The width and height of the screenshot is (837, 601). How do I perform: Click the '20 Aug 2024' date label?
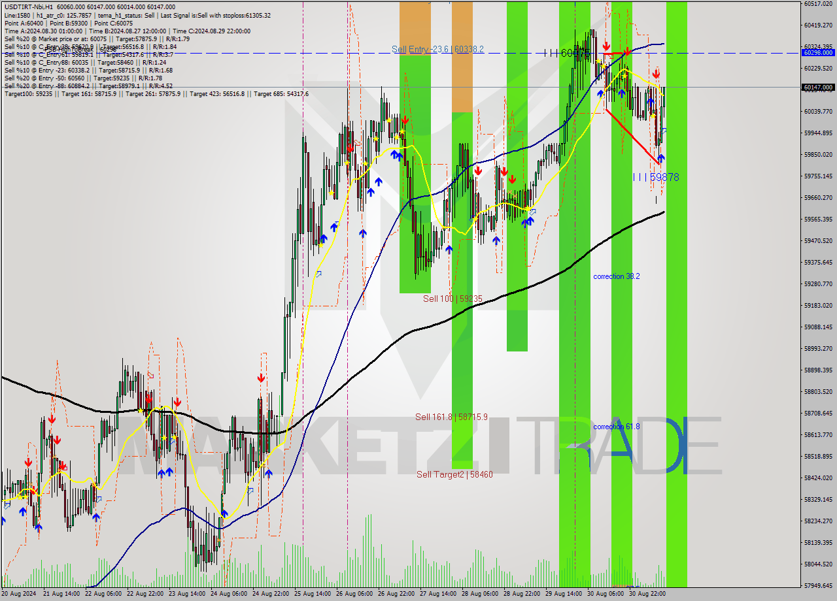click(20, 593)
